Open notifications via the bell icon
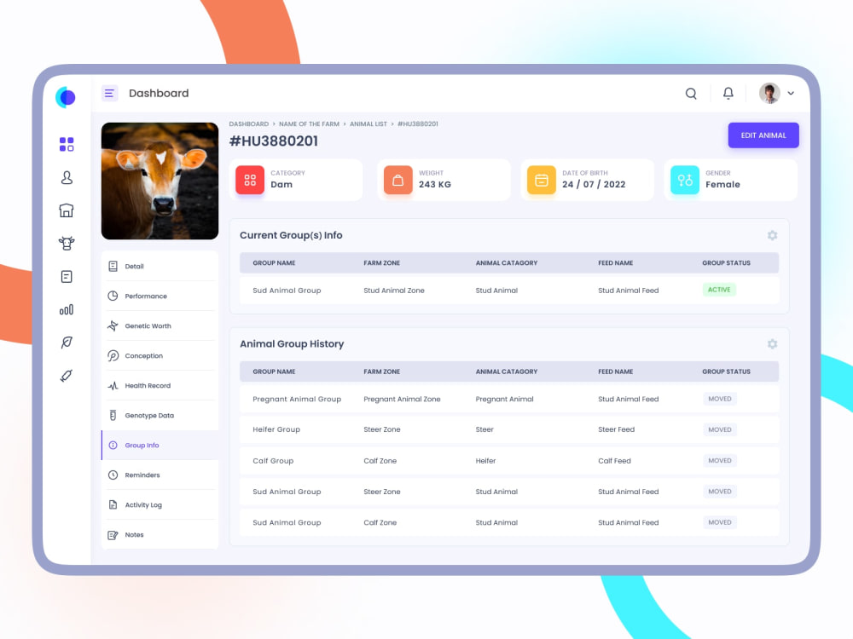 coord(728,94)
